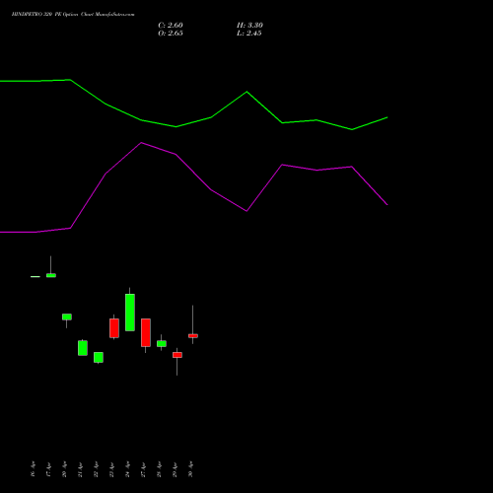Click the 17 Apr date label
Screen dimensions: 493x493
click(48, 469)
